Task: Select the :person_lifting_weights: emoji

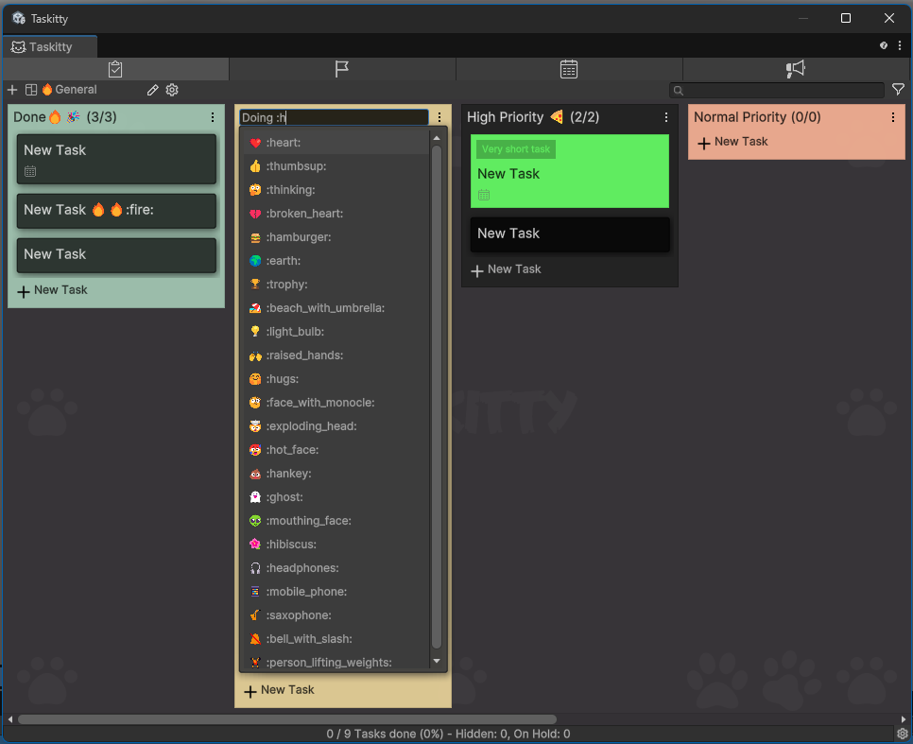Action: coord(335,661)
